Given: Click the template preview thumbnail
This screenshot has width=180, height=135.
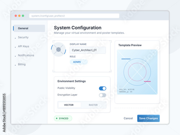Looking at the screenshot, I should click(137, 72).
